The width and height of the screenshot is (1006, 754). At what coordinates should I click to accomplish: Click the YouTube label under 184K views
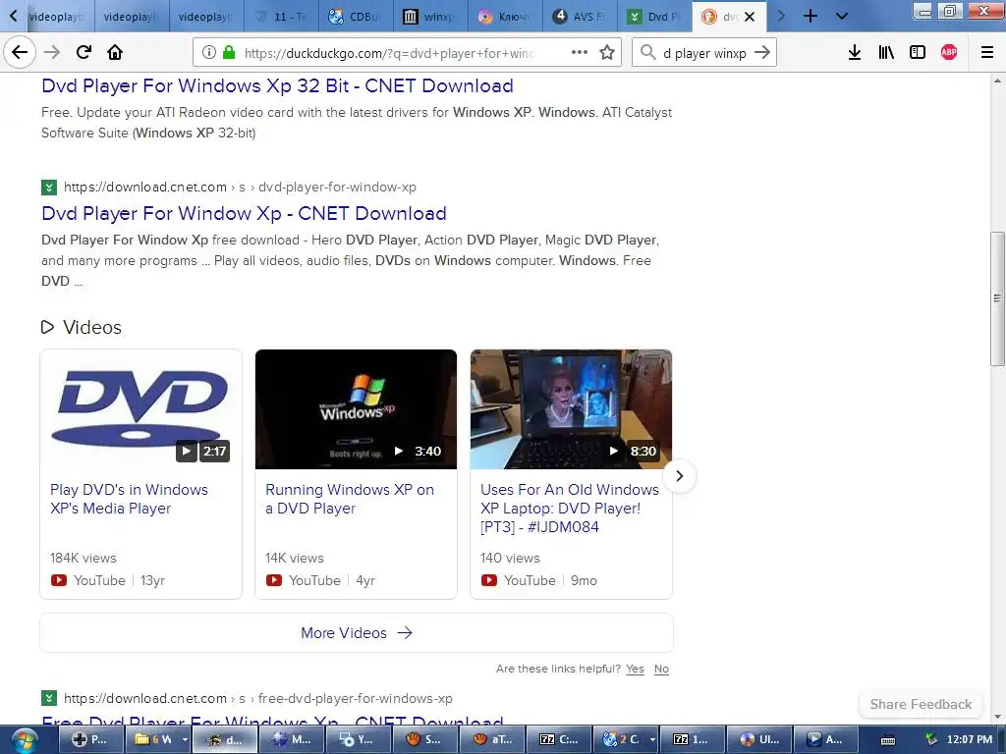point(99,580)
